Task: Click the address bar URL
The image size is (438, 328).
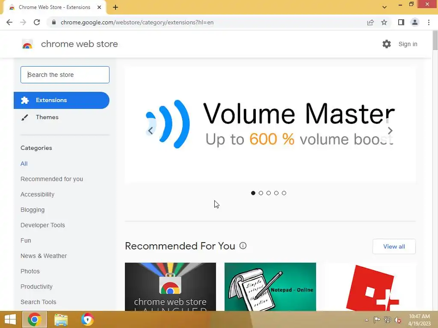Action: [x=137, y=22]
